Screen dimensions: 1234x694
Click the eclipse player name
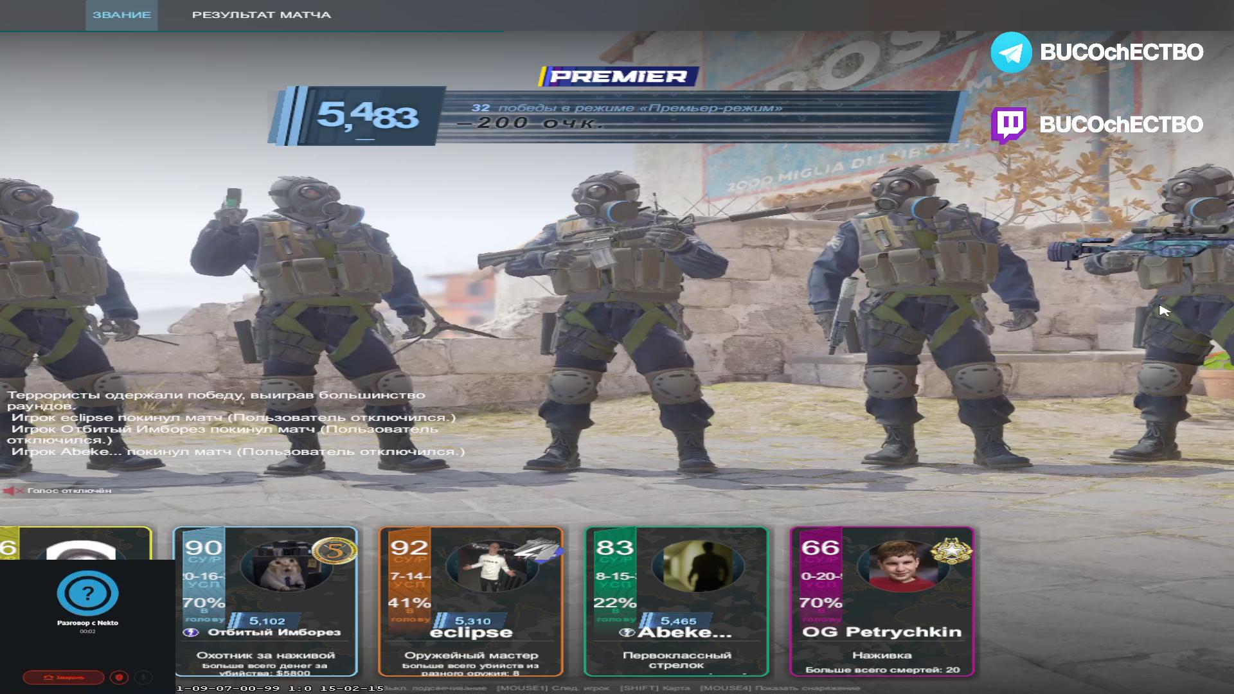(471, 632)
